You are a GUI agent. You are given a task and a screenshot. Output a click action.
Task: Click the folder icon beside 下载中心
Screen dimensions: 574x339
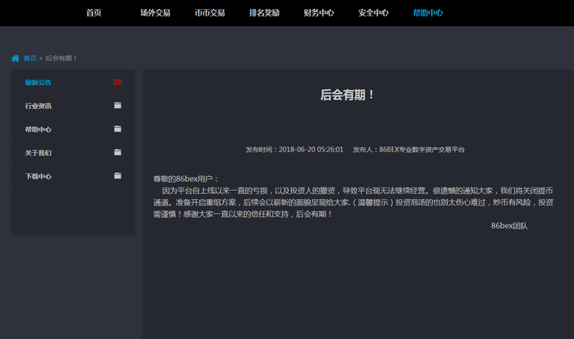click(x=117, y=175)
